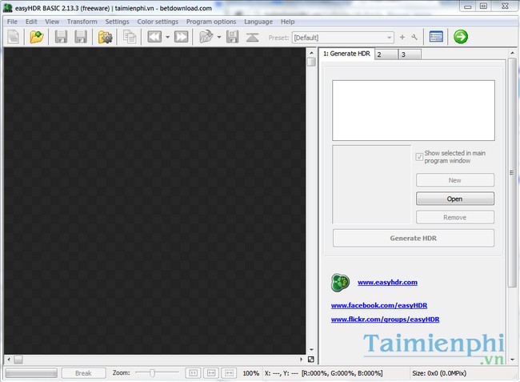Viewport: 520px width, 382px height.
Task: Visit the www.easyhdr.com link
Action: [387, 282]
